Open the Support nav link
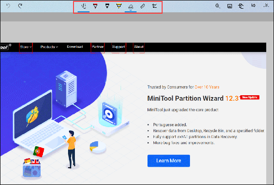Viewport: 274px width, 185px height. pyautogui.click(x=119, y=47)
